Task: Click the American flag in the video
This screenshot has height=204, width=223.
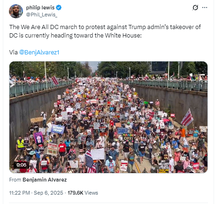Action: coord(90,162)
